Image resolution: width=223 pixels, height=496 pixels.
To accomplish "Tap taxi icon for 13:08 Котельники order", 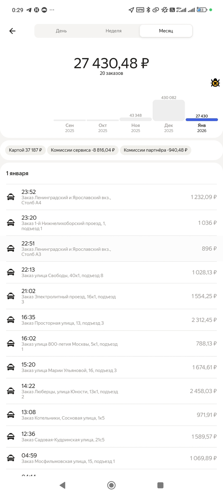I will (x=11, y=415).
